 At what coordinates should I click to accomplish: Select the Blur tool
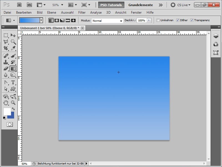[6, 75]
